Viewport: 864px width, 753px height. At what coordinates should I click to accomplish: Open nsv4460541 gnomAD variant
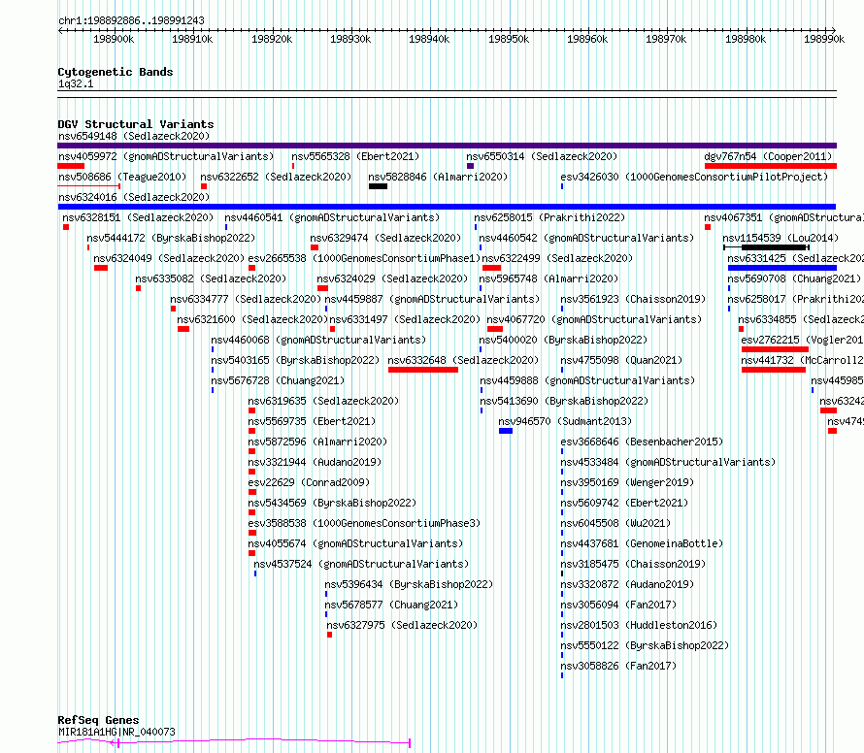(332, 217)
